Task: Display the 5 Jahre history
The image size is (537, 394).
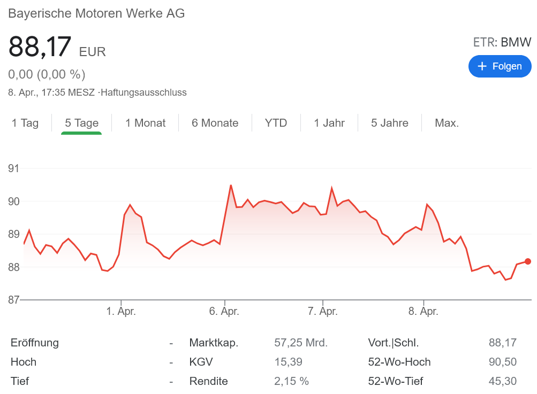Action: point(389,122)
